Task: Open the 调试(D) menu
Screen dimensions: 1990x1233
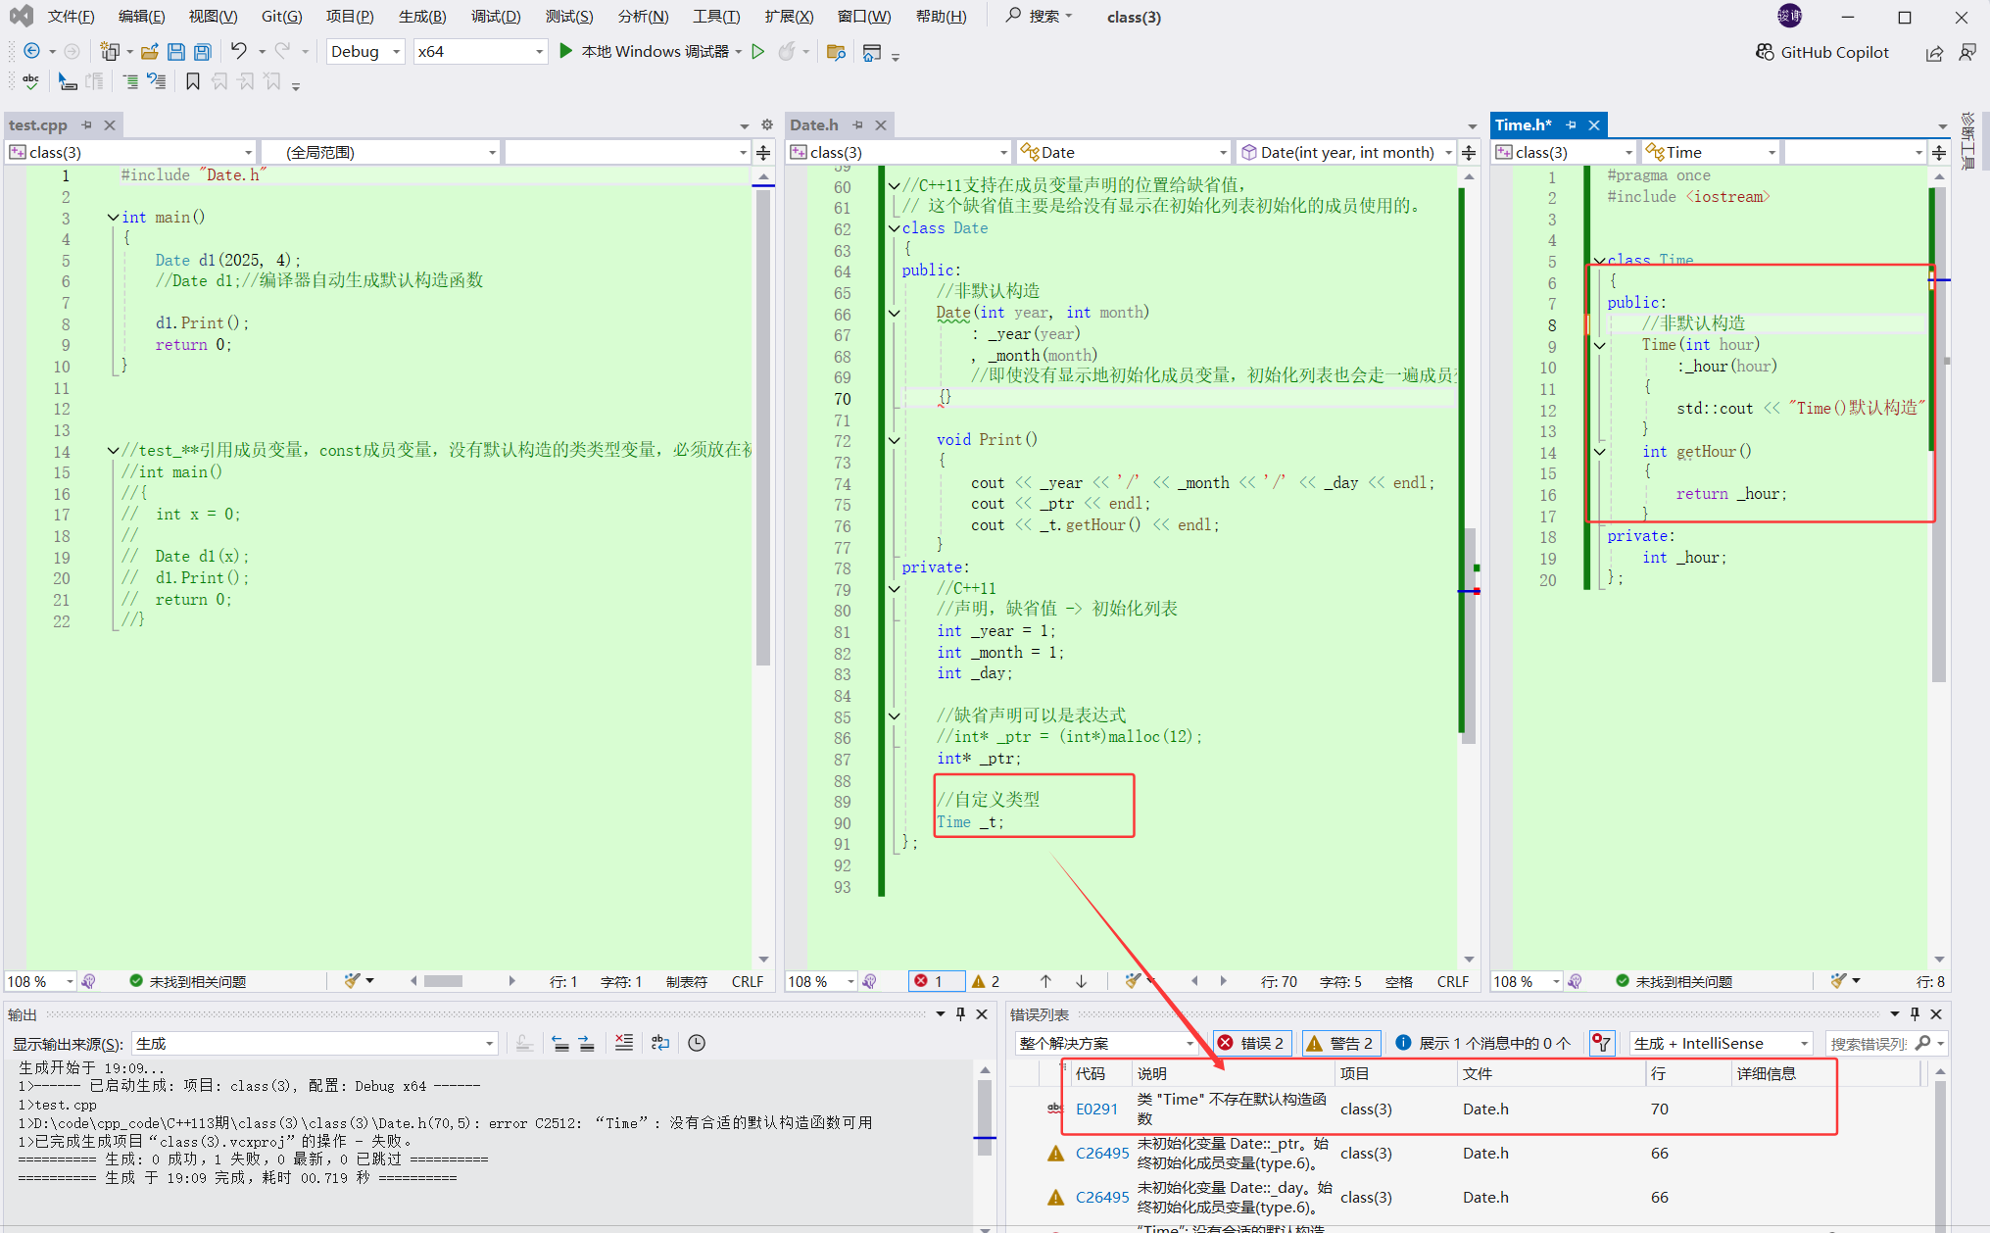Action: pos(496,17)
